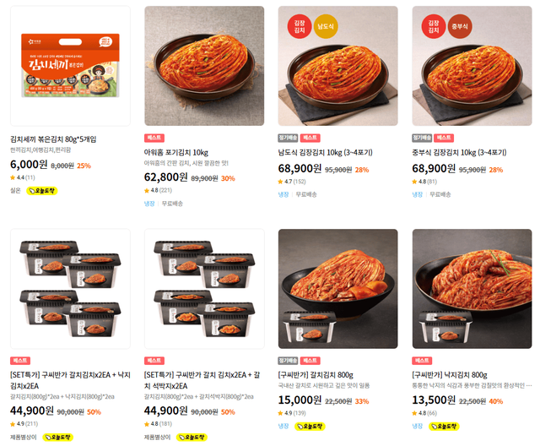
Task: Click the 오늘도착 badge under 낙지김치 800g
Action: 444,427
